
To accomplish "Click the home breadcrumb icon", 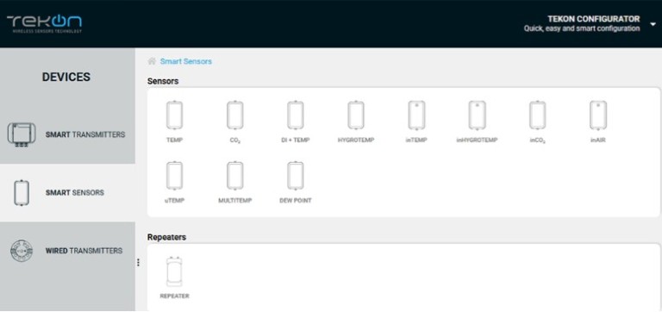I will point(152,61).
